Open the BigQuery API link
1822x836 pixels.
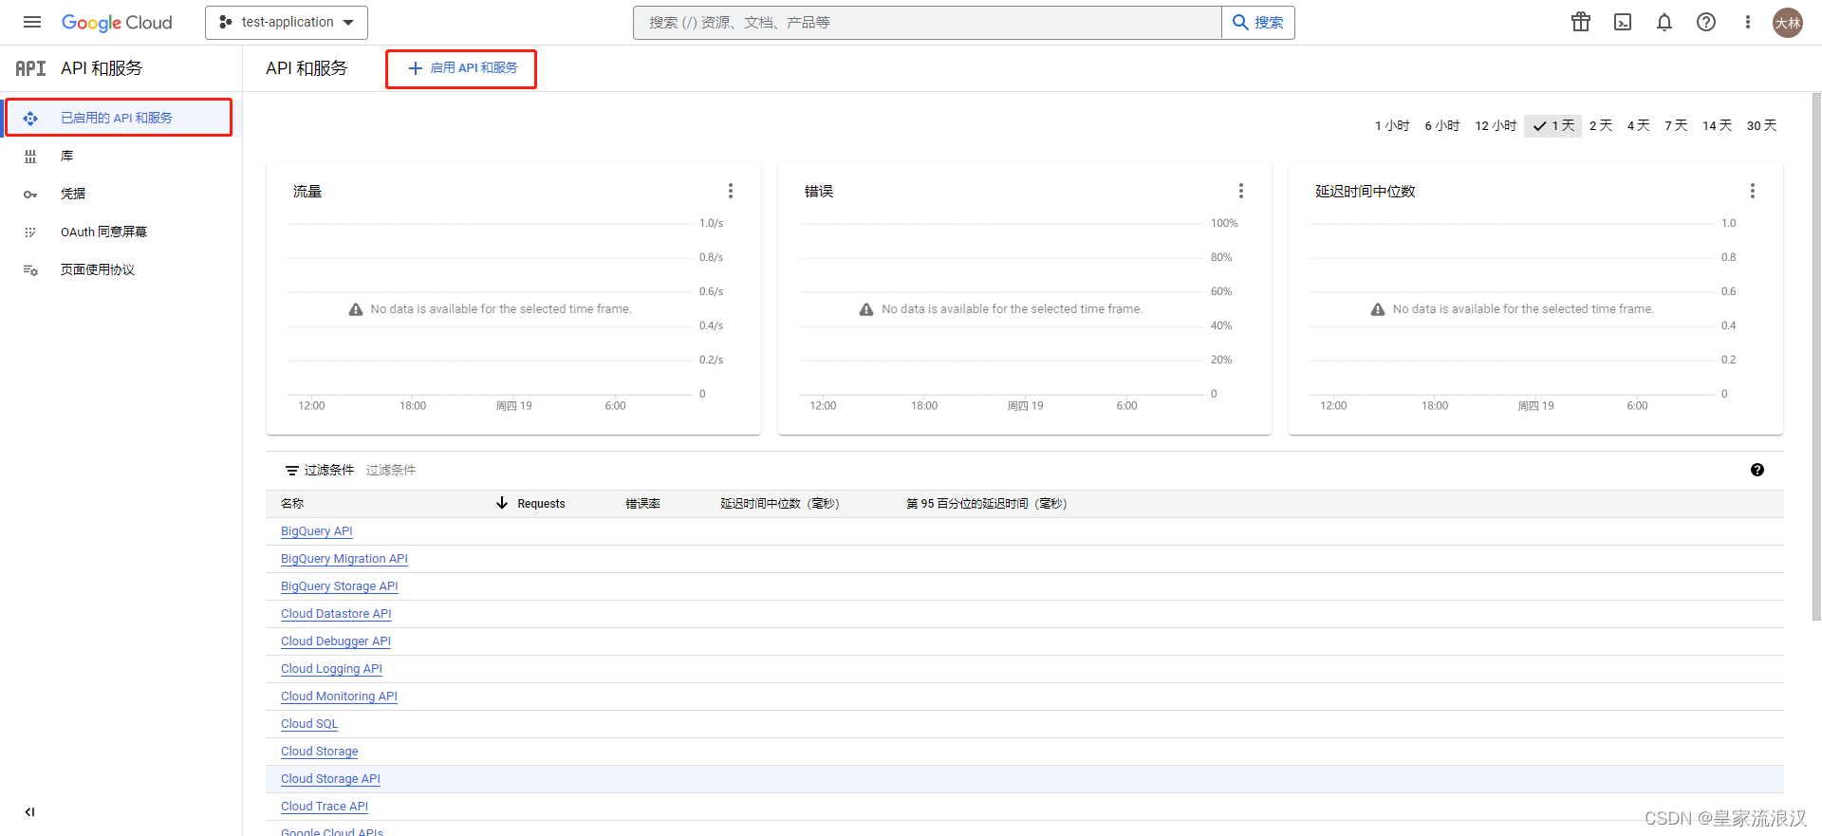(x=317, y=531)
